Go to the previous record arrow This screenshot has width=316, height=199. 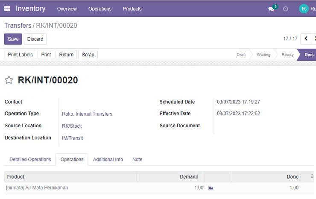coord(306,38)
